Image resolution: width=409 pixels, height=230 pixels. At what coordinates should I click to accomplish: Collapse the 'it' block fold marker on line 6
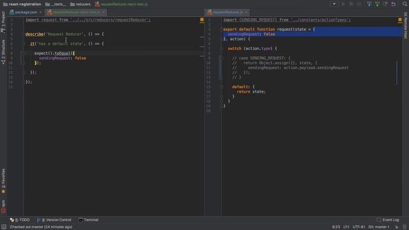point(24,44)
